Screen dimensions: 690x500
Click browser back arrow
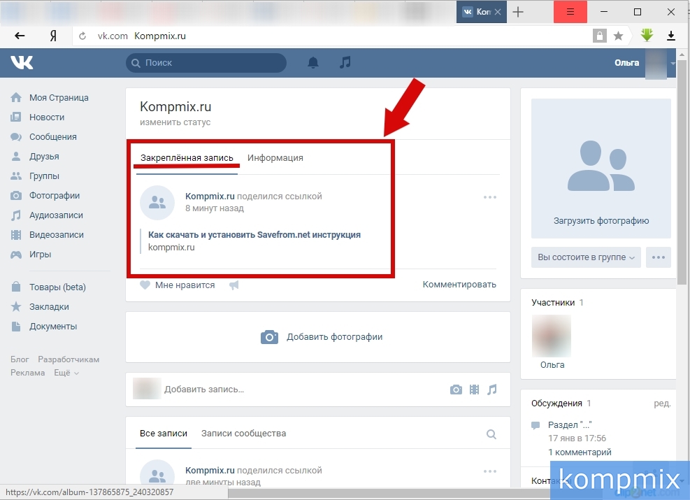[20, 36]
